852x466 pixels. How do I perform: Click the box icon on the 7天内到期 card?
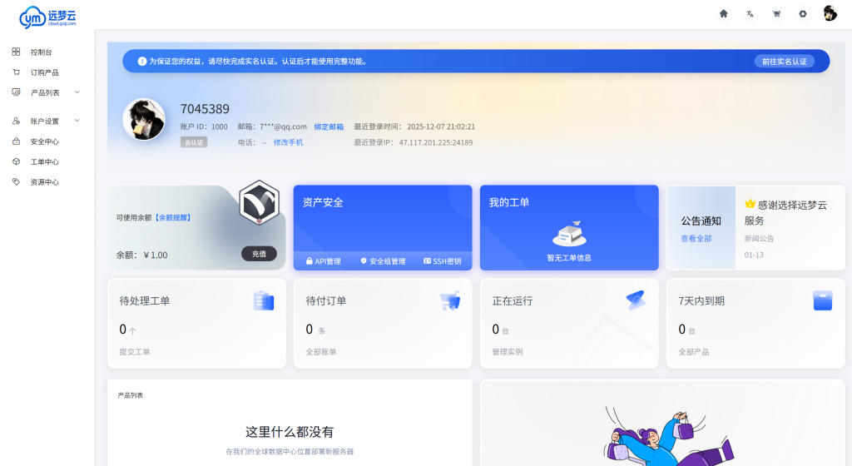(823, 300)
